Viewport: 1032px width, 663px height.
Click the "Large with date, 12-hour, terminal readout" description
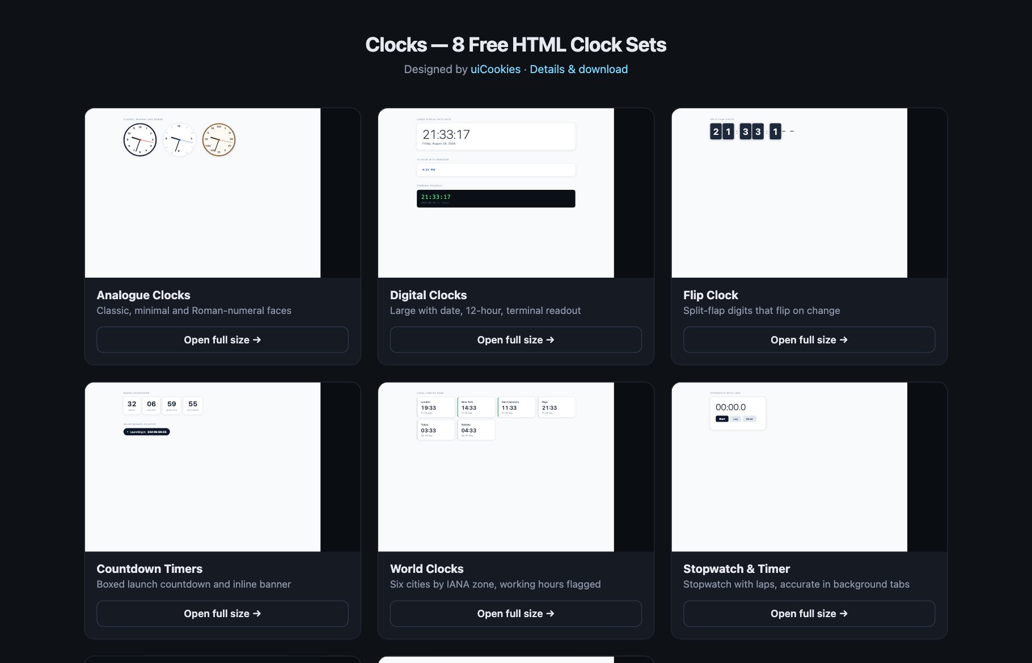click(485, 311)
